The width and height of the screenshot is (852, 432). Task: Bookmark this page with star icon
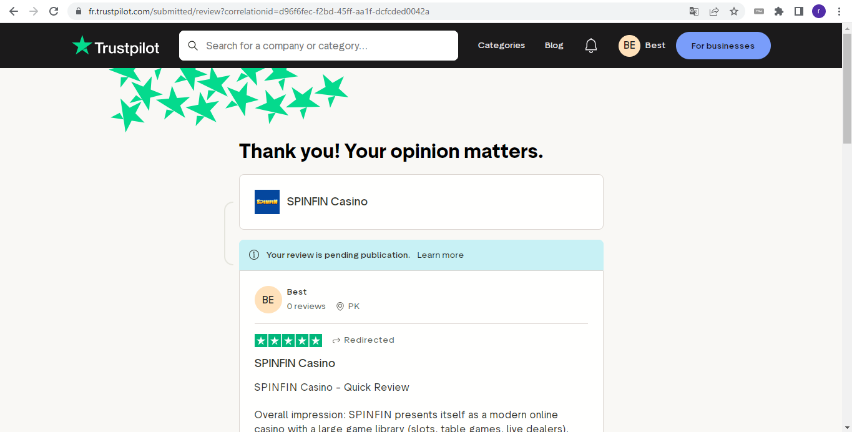pyautogui.click(x=734, y=11)
